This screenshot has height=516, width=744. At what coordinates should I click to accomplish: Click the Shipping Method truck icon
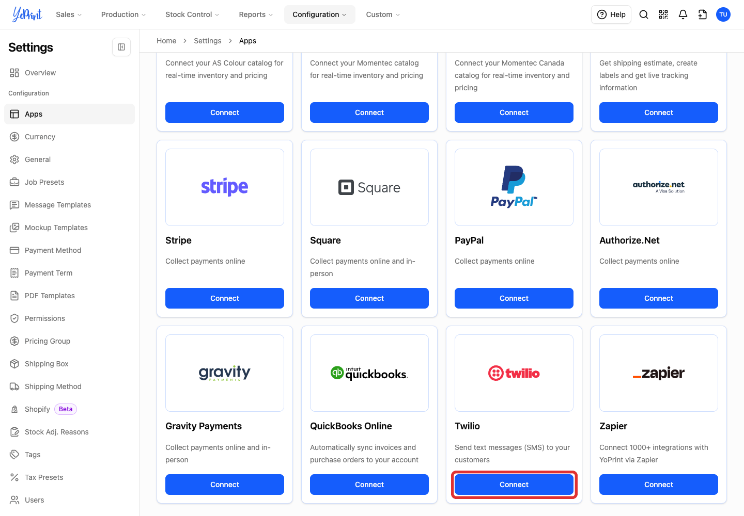point(14,386)
